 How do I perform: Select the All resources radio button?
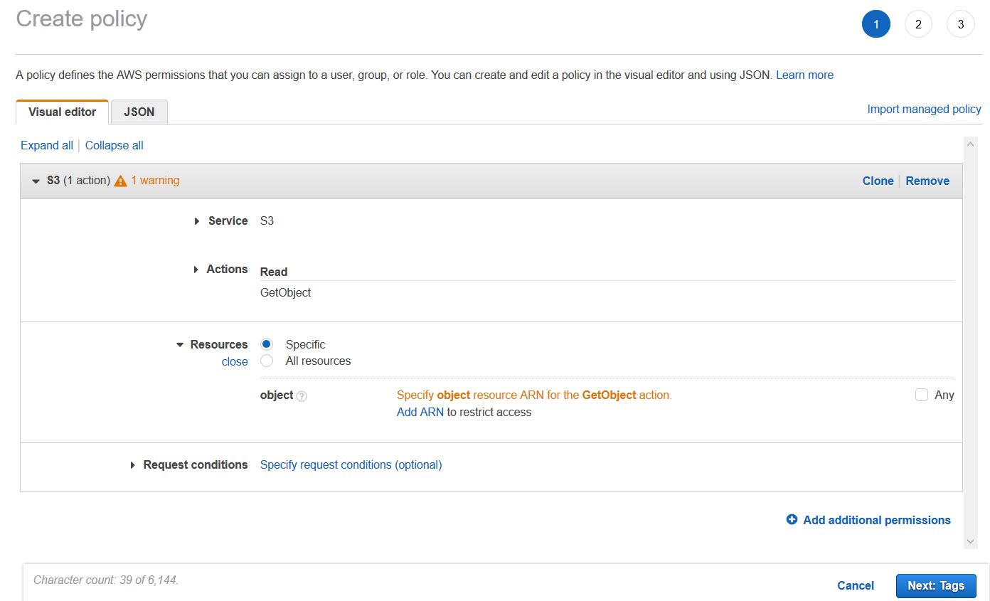tap(267, 361)
